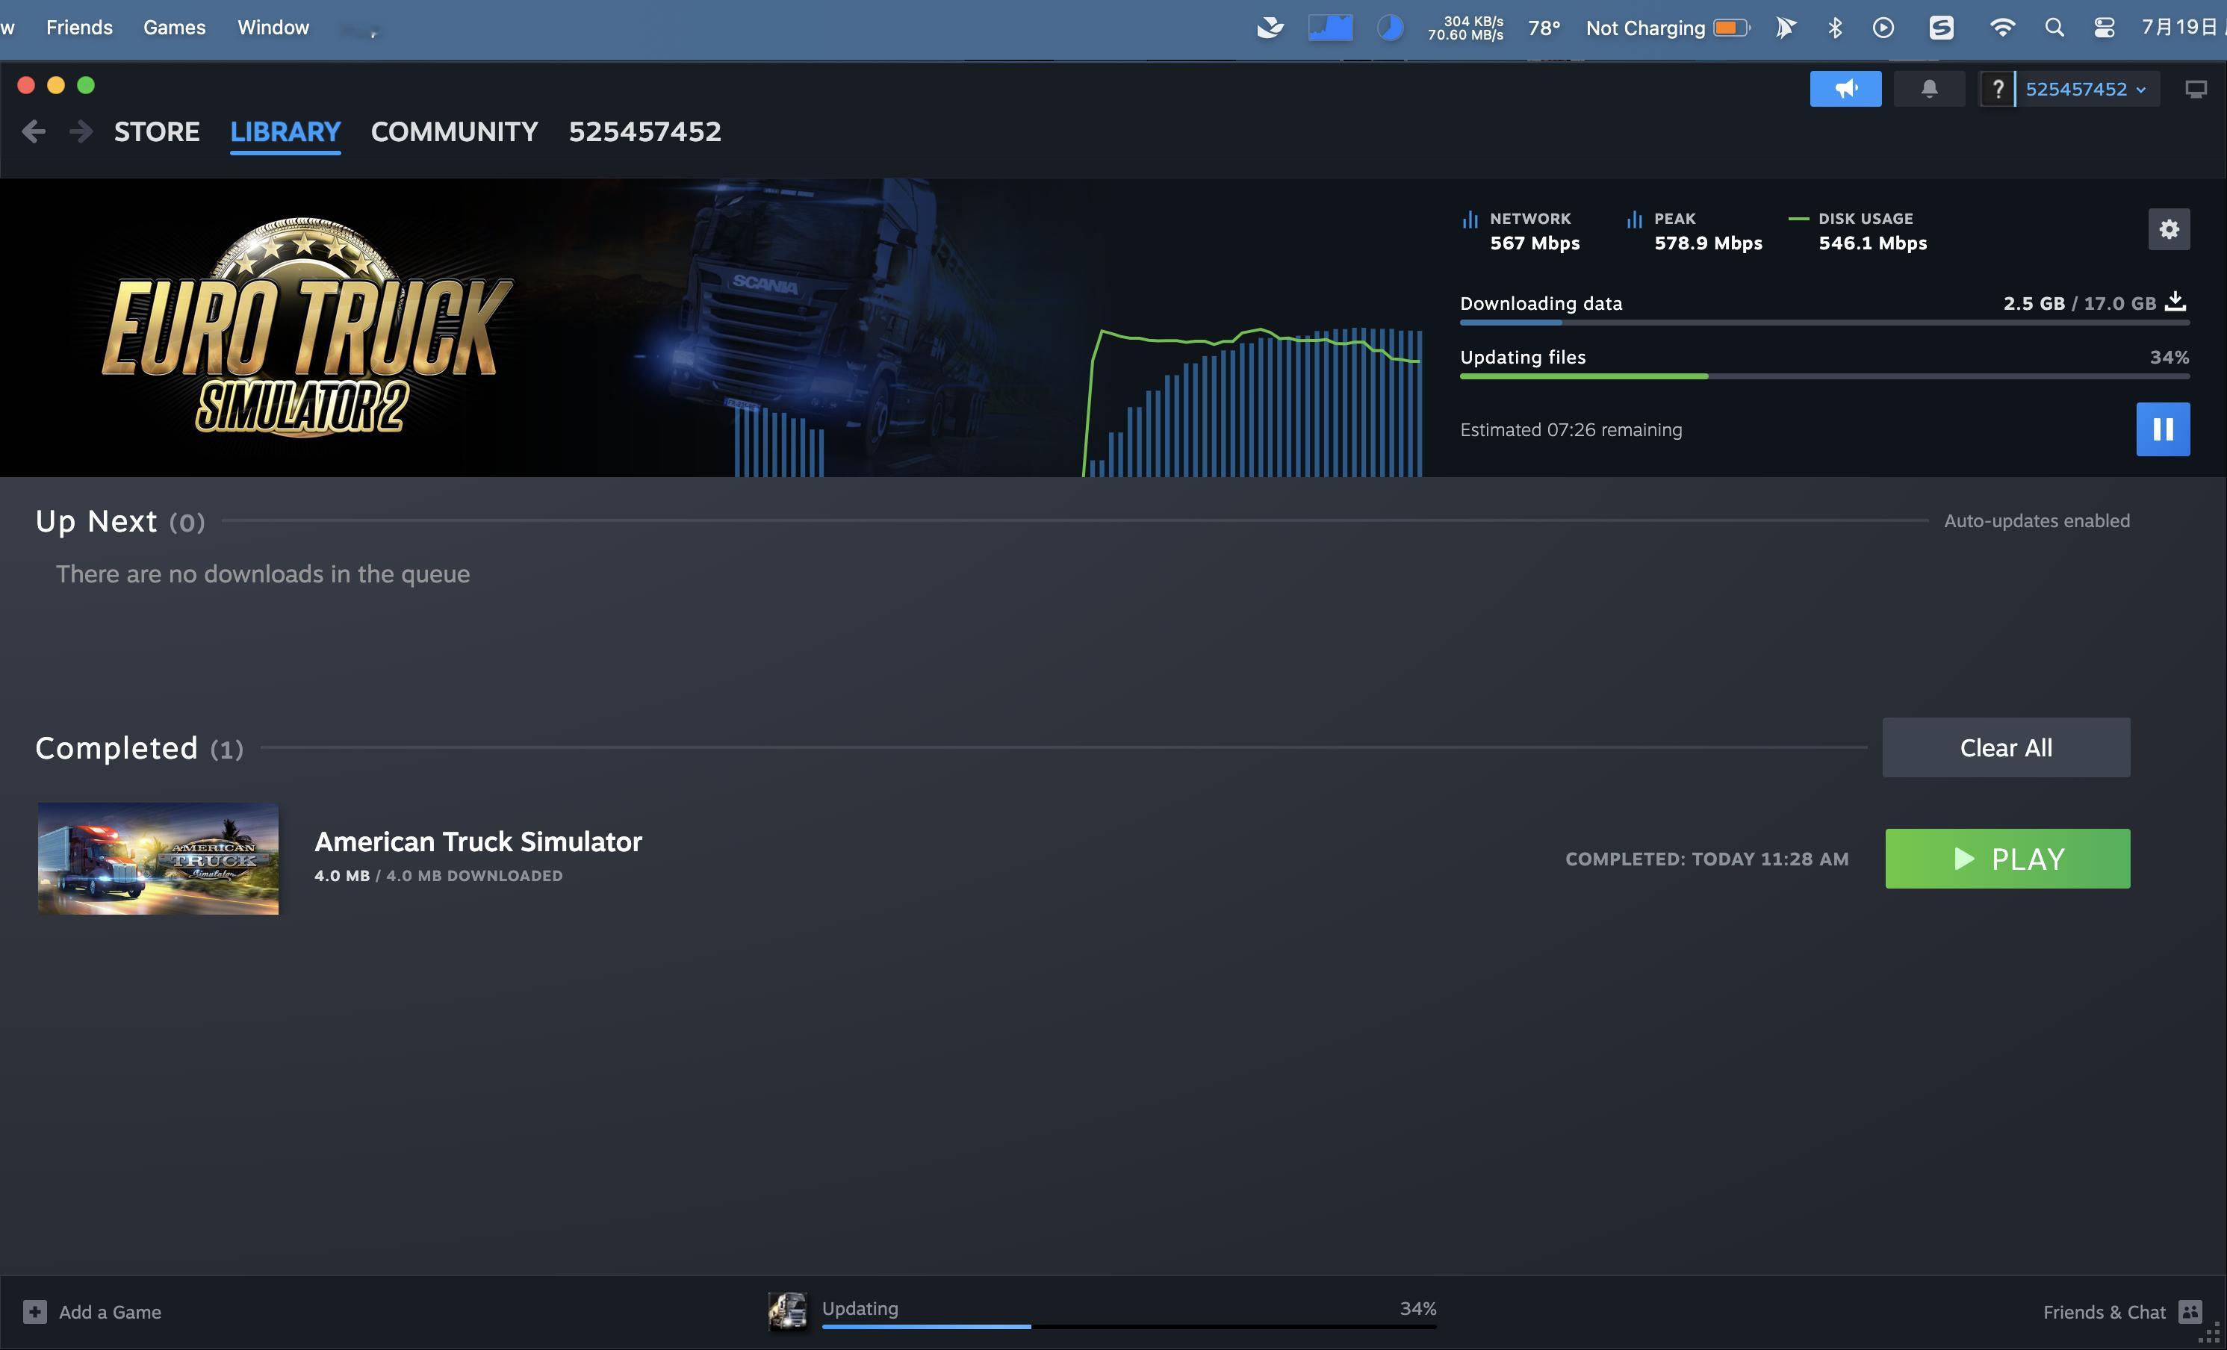2227x1350 pixels.
Task: Open macOS Control Center icon
Action: pyautogui.click(x=2104, y=28)
